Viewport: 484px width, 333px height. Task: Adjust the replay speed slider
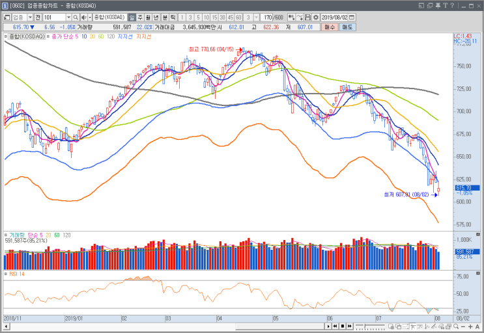(370, 326)
